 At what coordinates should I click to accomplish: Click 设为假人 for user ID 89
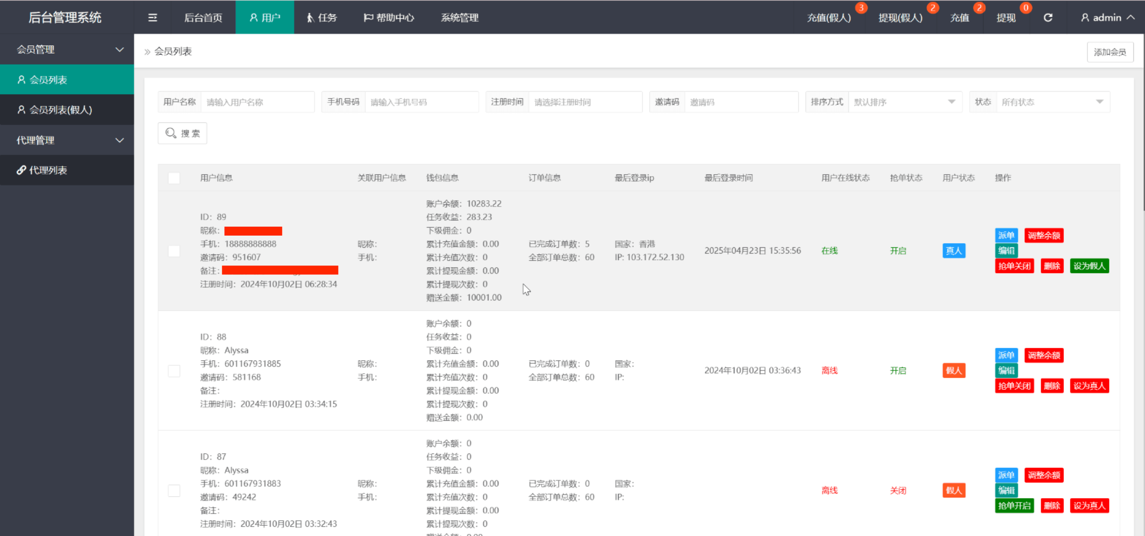(x=1089, y=266)
